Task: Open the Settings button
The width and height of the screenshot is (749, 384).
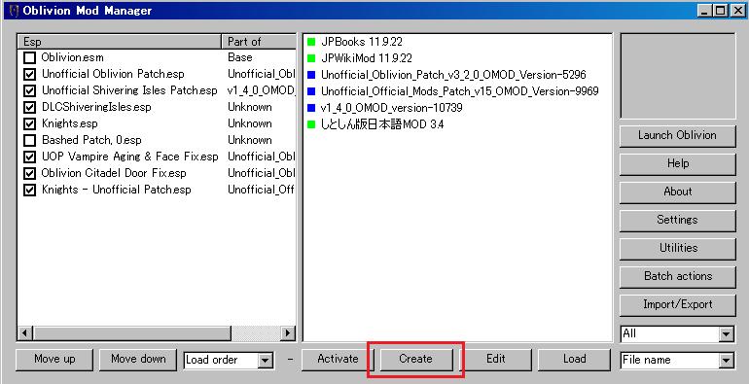Action: [677, 220]
